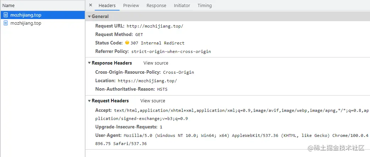Open the Timing tab
The width and height of the screenshot is (370, 157).
pyautogui.click(x=205, y=5)
